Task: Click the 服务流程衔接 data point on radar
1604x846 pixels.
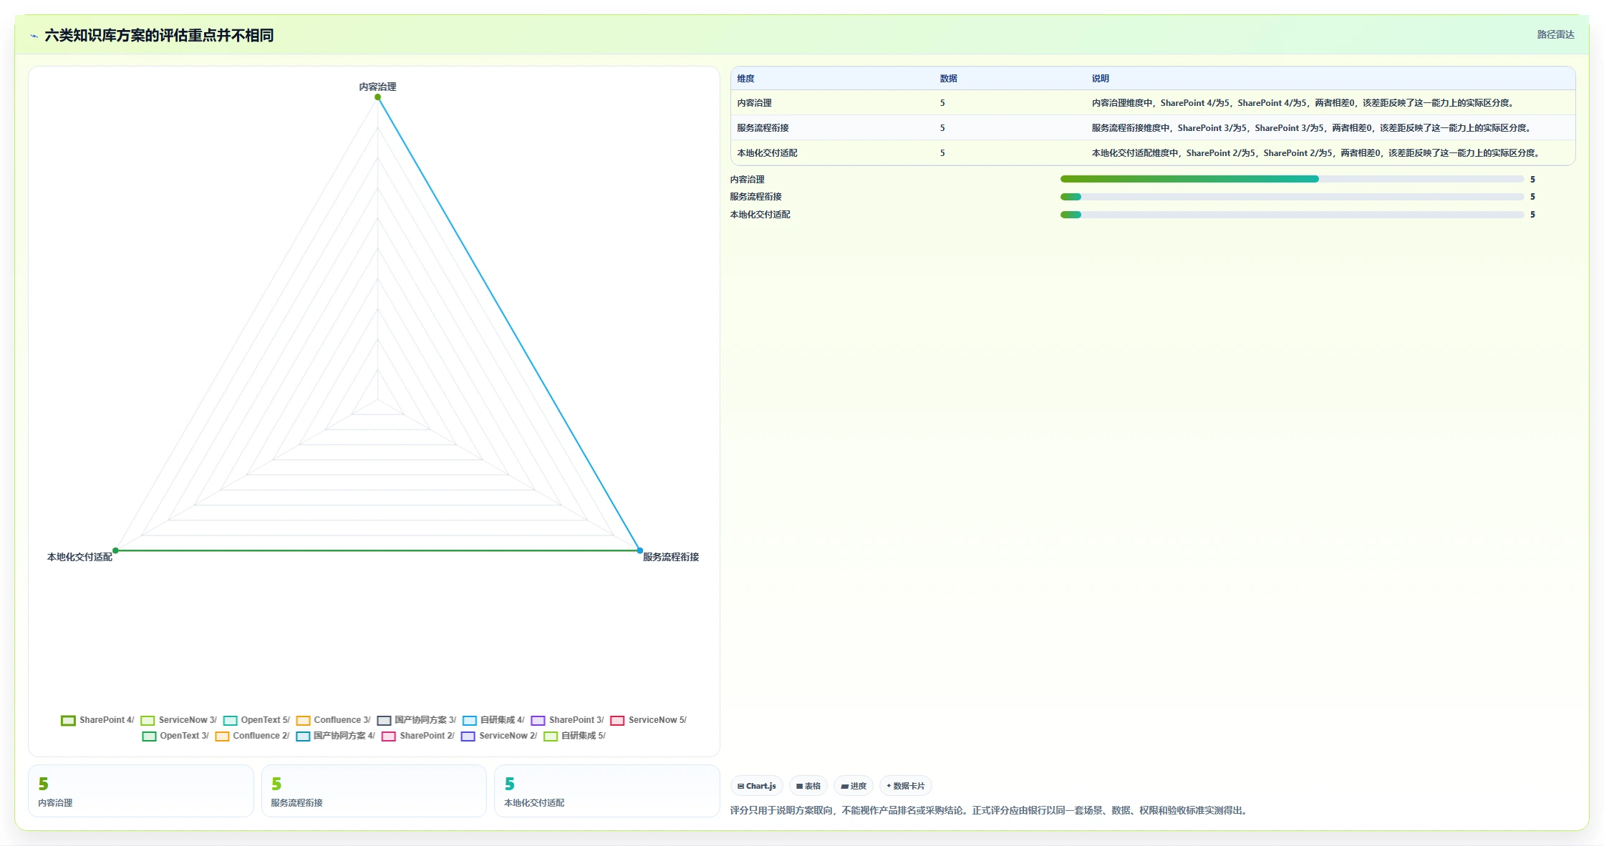Action: [x=640, y=550]
